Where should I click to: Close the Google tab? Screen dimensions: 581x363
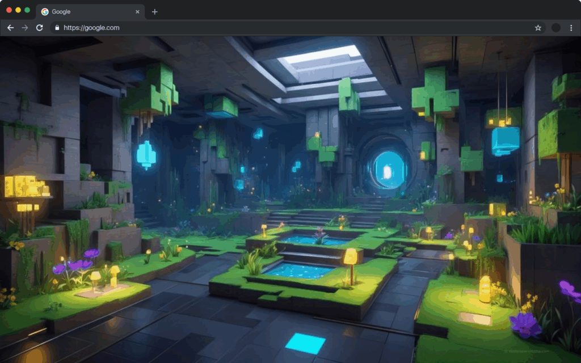137,12
